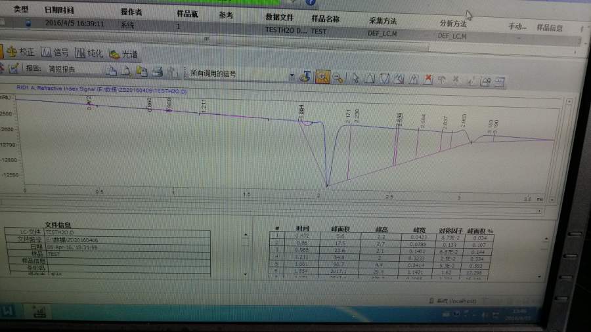Click the first document icon right of 简短报告
This screenshot has height=332, width=591.
pos(111,70)
